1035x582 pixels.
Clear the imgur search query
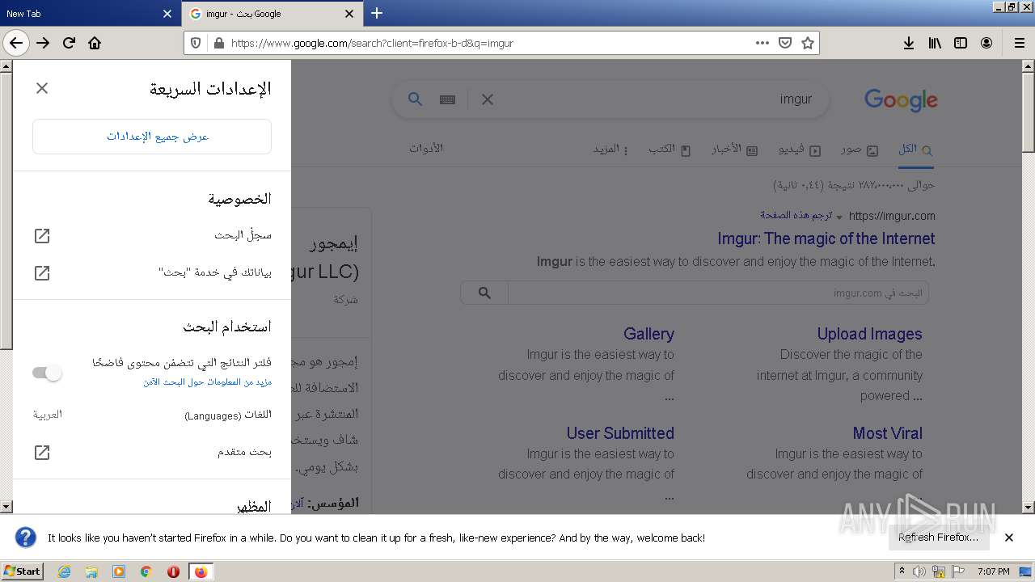point(487,99)
